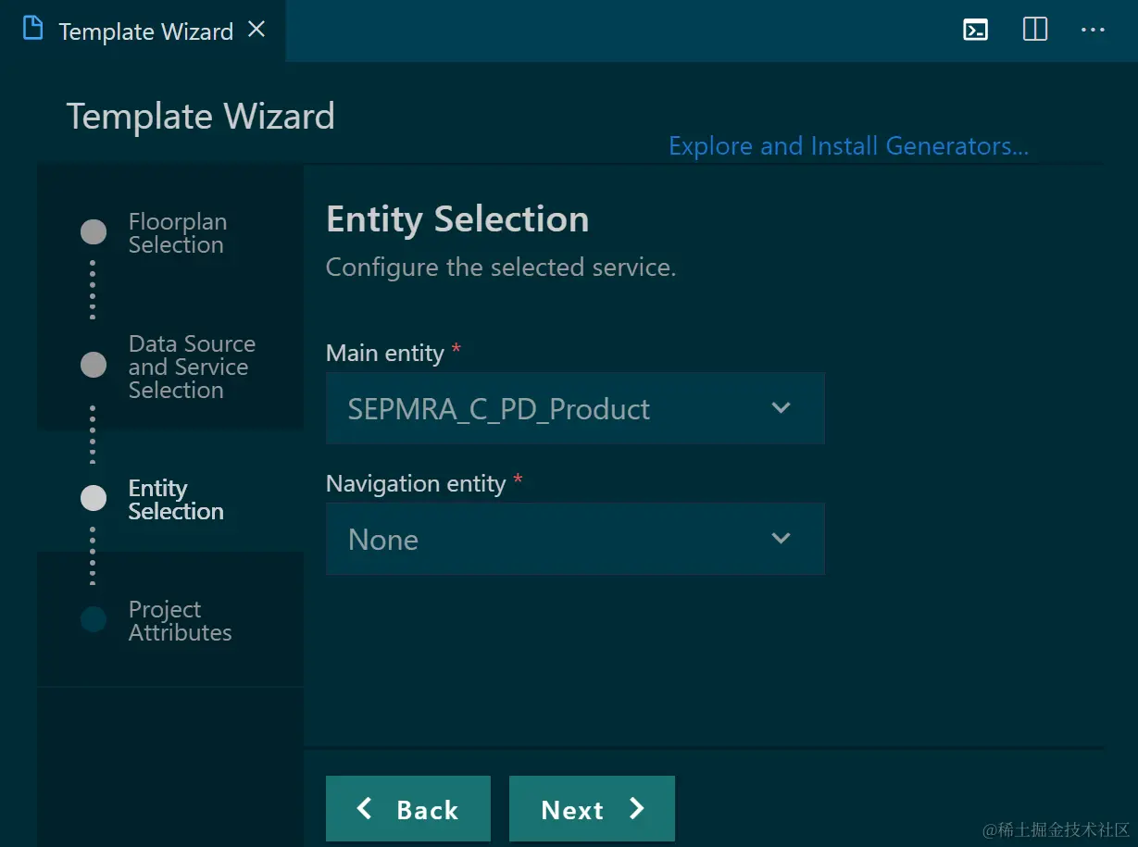Close the Template Wizard tab

tap(256, 30)
